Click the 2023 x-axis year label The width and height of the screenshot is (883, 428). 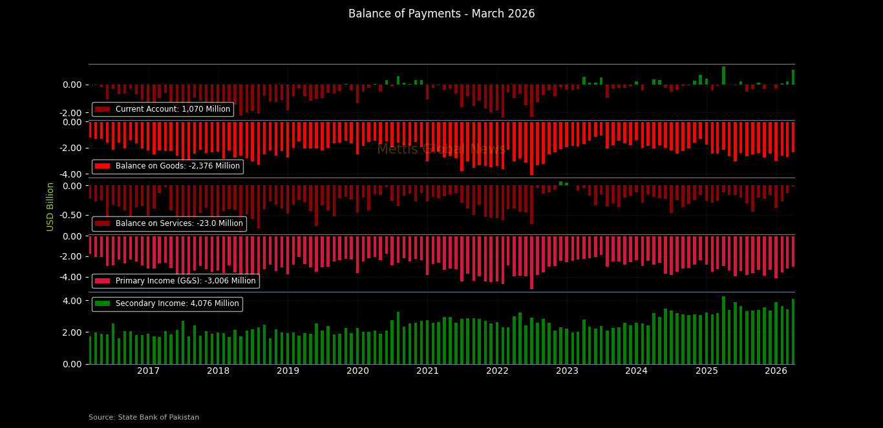tap(567, 371)
